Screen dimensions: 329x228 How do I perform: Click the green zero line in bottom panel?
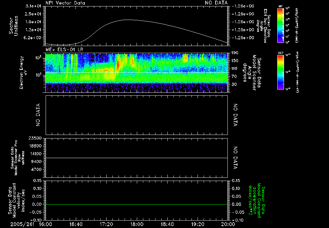(137, 204)
